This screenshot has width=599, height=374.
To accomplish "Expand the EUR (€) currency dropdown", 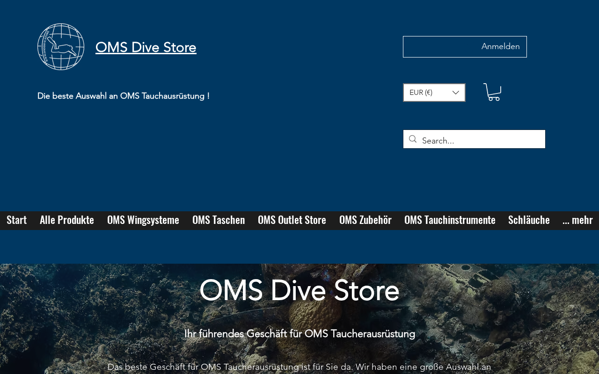I will (x=434, y=93).
